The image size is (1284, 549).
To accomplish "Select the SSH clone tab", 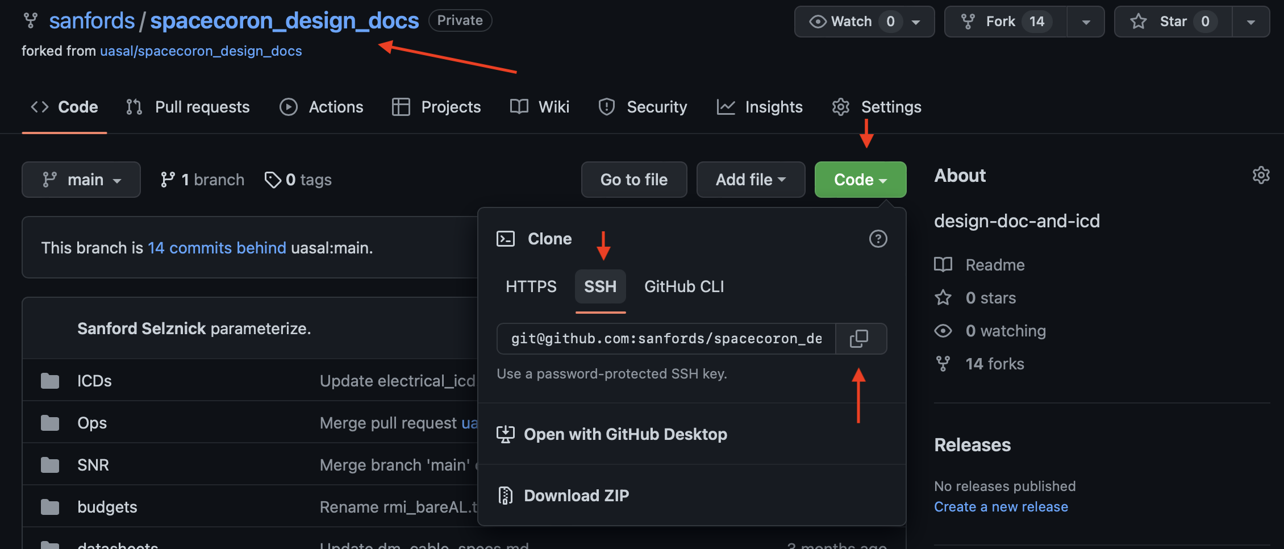I will pyautogui.click(x=601, y=286).
